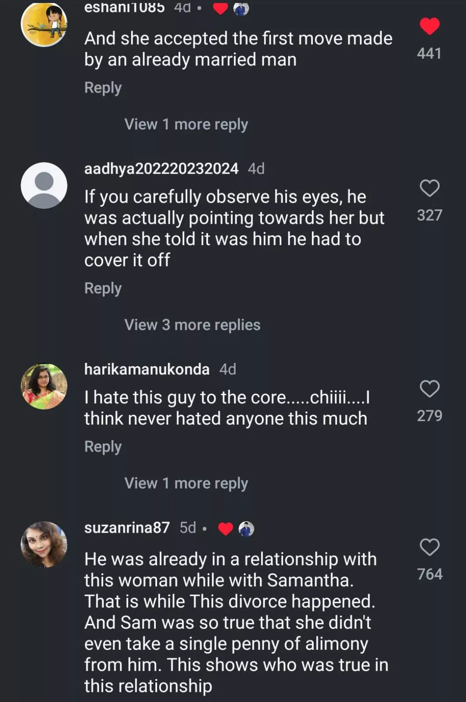Click red creator-liked heart next to suzanrina87
The width and height of the screenshot is (466, 702).
[x=226, y=529]
